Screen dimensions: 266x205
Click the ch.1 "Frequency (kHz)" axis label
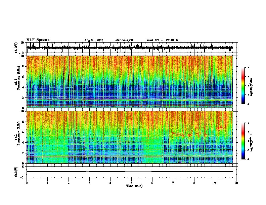click(x=18, y=78)
